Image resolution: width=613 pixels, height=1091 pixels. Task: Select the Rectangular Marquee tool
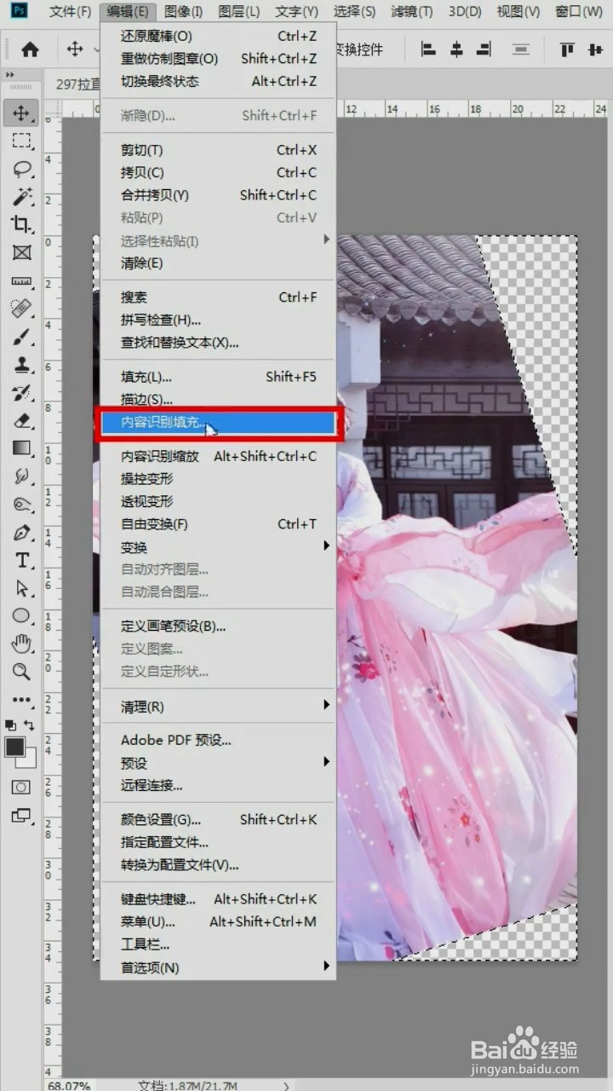click(x=21, y=141)
